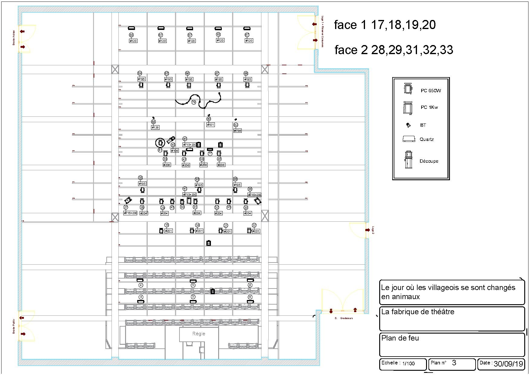
Task: Select the Loge 2 door
Action: [359, 230]
